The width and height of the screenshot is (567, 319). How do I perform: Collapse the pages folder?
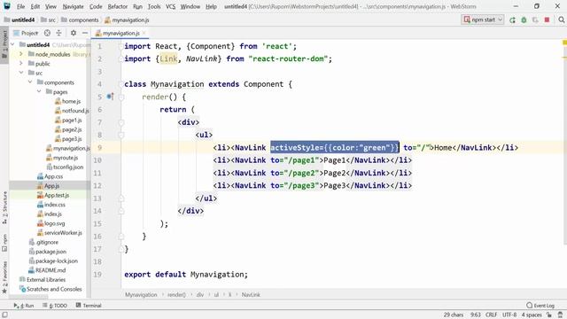(39, 92)
